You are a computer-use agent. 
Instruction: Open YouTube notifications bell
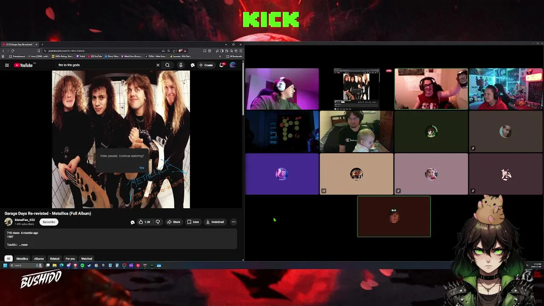pyautogui.click(x=221, y=65)
